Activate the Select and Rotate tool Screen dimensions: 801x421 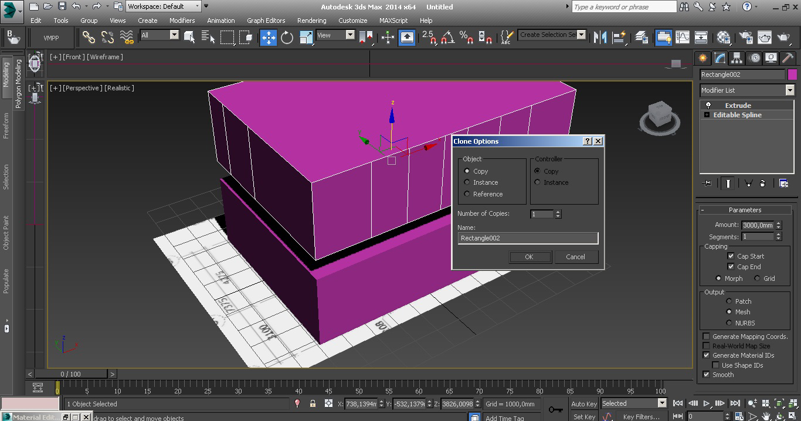coord(287,38)
